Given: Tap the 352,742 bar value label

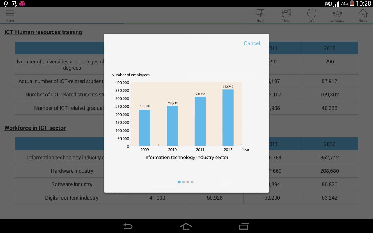Looking at the screenshot, I should 228,87.
